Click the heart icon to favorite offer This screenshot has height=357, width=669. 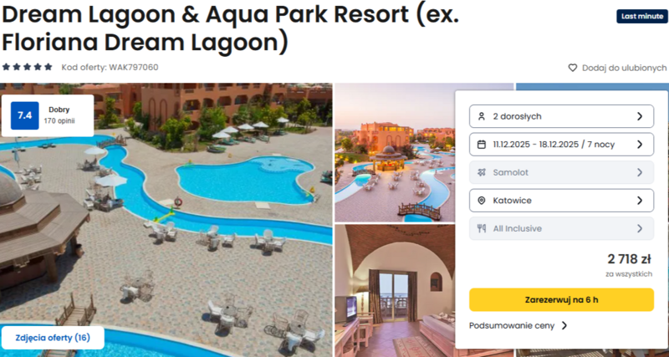tap(573, 68)
